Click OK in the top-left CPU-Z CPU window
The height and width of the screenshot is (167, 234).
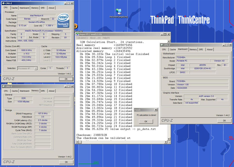click(66, 79)
